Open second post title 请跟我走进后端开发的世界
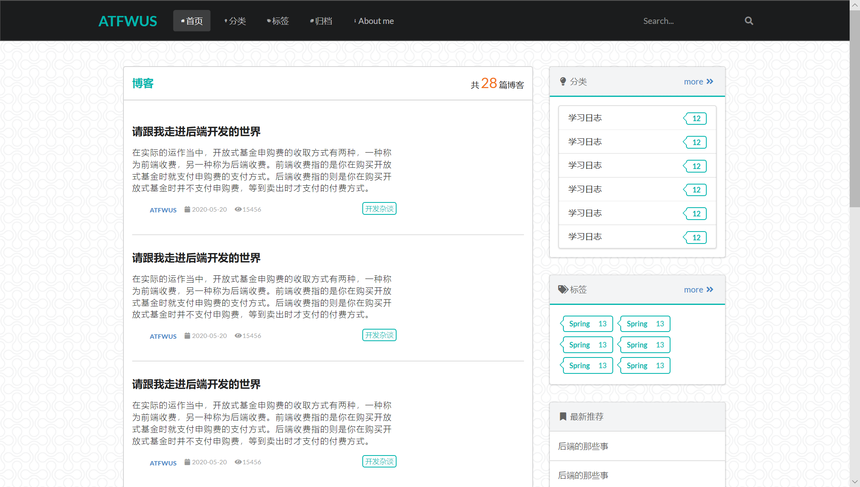 tap(196, 258)
